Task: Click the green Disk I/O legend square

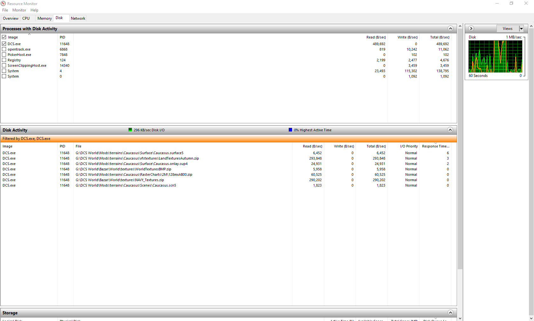Action: coord(130,130)
